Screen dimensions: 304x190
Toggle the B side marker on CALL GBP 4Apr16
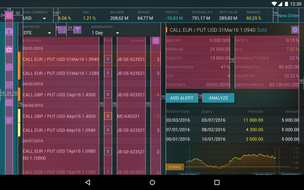pos(108,116)
